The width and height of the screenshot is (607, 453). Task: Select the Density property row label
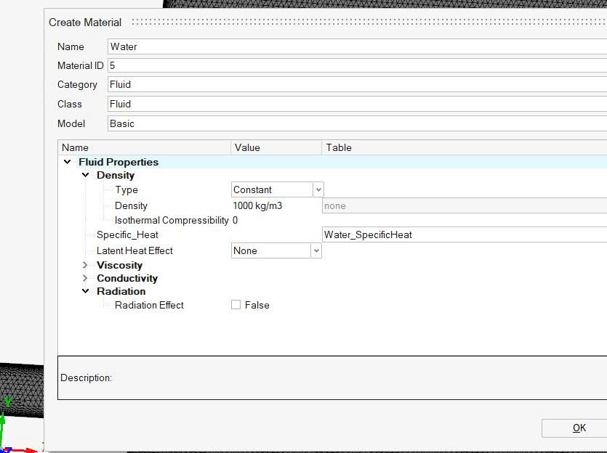pyautogui.click(x=131, y=205)
